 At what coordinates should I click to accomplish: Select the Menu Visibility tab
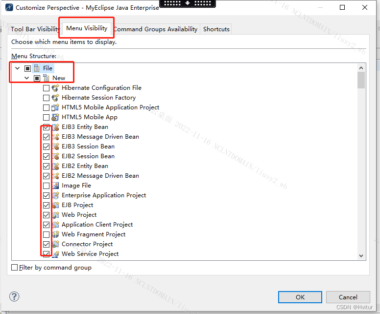pos(87,28)
